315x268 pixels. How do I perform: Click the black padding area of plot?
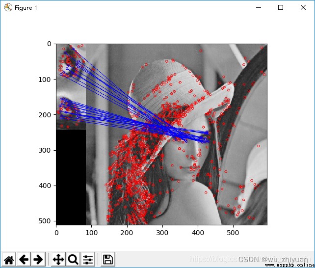71,177
